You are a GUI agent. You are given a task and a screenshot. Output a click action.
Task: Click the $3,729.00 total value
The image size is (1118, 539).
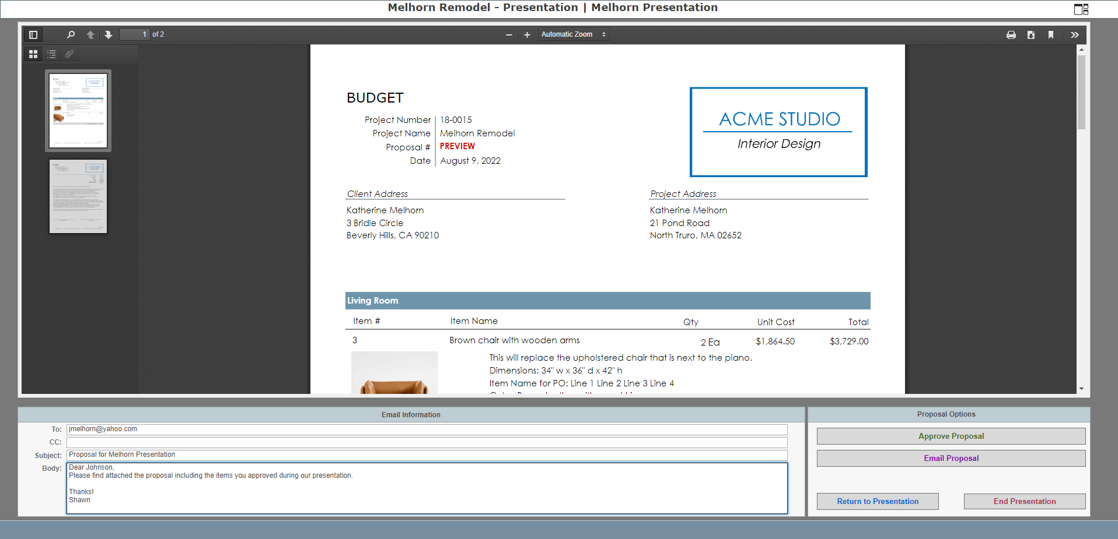tap(849, 341)
